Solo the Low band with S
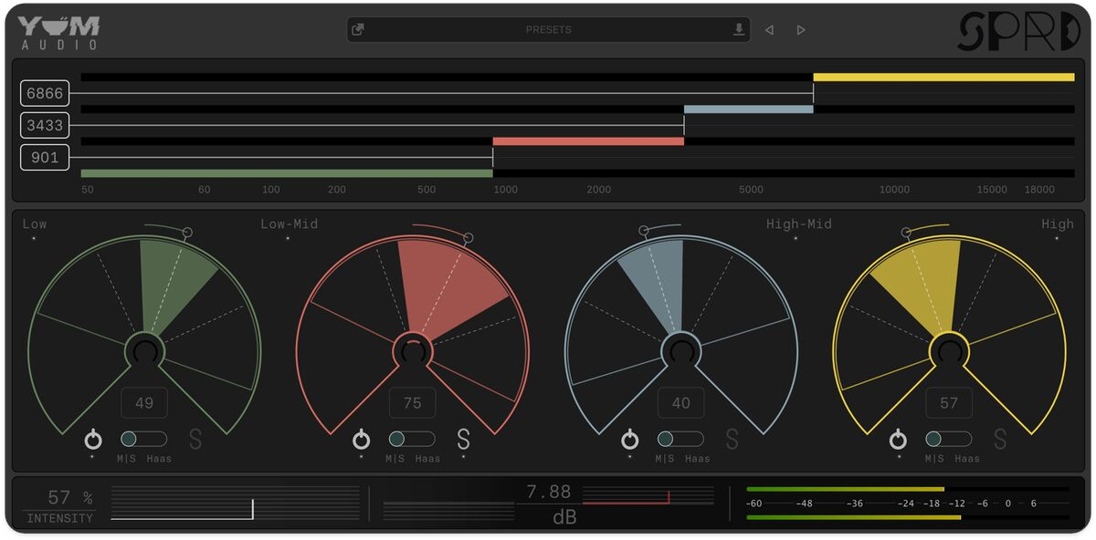This screenshot has width=1096, height=540. pos(195,440)
